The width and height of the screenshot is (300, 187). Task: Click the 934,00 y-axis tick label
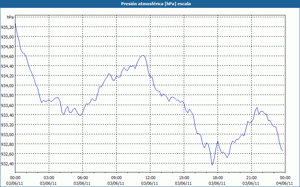tap(7, 86)
